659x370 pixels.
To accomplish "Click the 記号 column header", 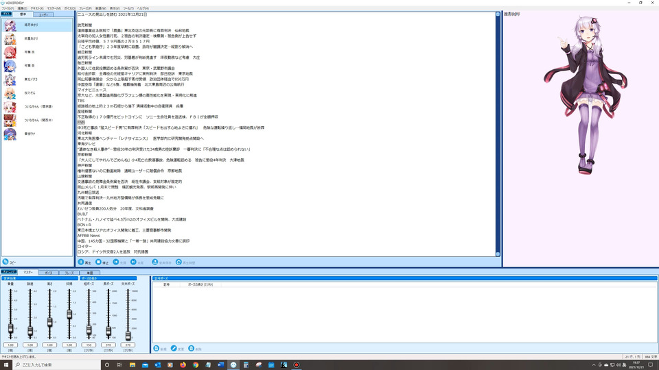I will coord(166,284).
